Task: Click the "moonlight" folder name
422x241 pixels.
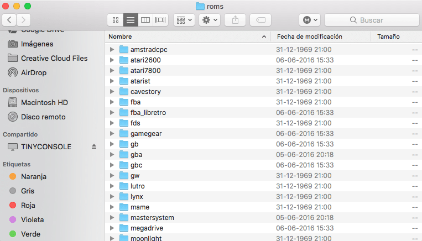Action: (146, 238)
